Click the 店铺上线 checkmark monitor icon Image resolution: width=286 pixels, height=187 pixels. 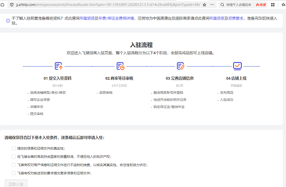click(237, 66)
